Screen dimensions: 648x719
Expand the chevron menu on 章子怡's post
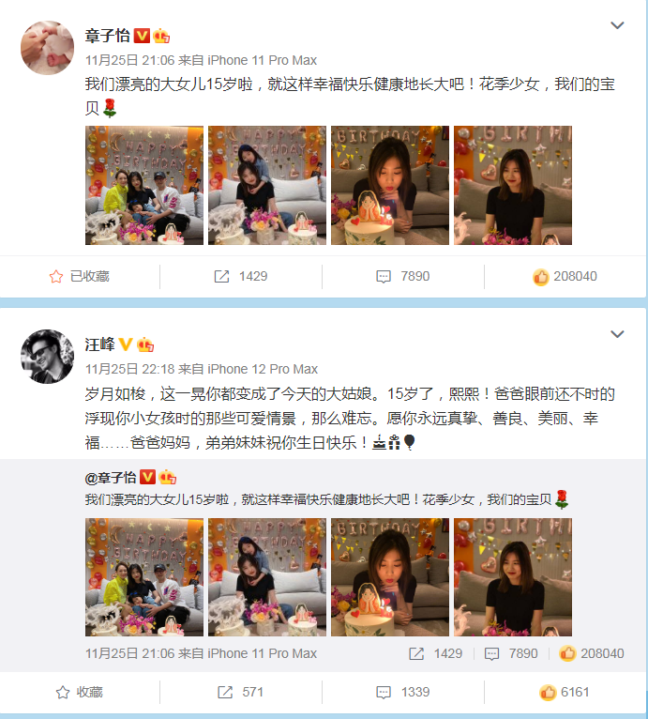(617, 25)
